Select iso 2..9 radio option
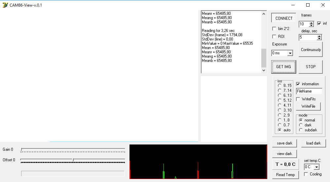The height and width of the screenshot is (182, 330). [x=279, y=115]
